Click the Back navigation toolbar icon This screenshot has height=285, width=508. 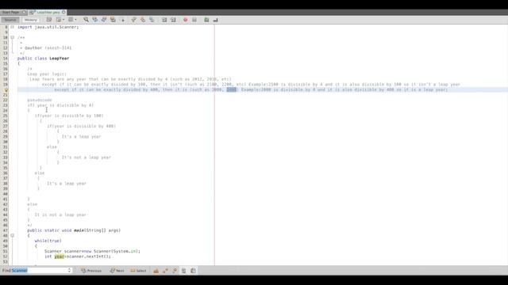click(59, 20)
